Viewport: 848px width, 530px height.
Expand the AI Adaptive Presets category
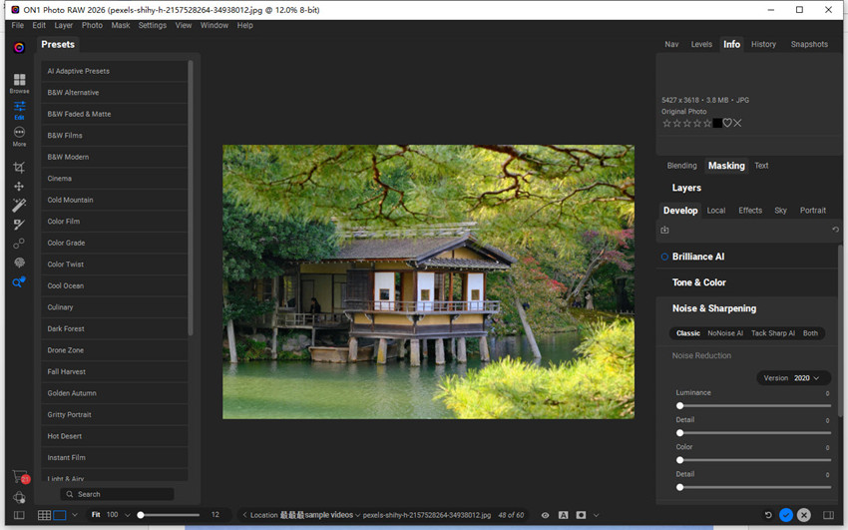tap(114, 71)
